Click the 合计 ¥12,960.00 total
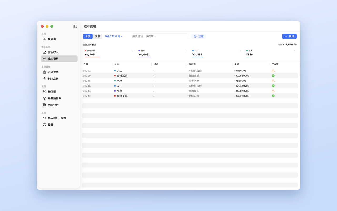337x211 pixels. [x=287, y=45]
